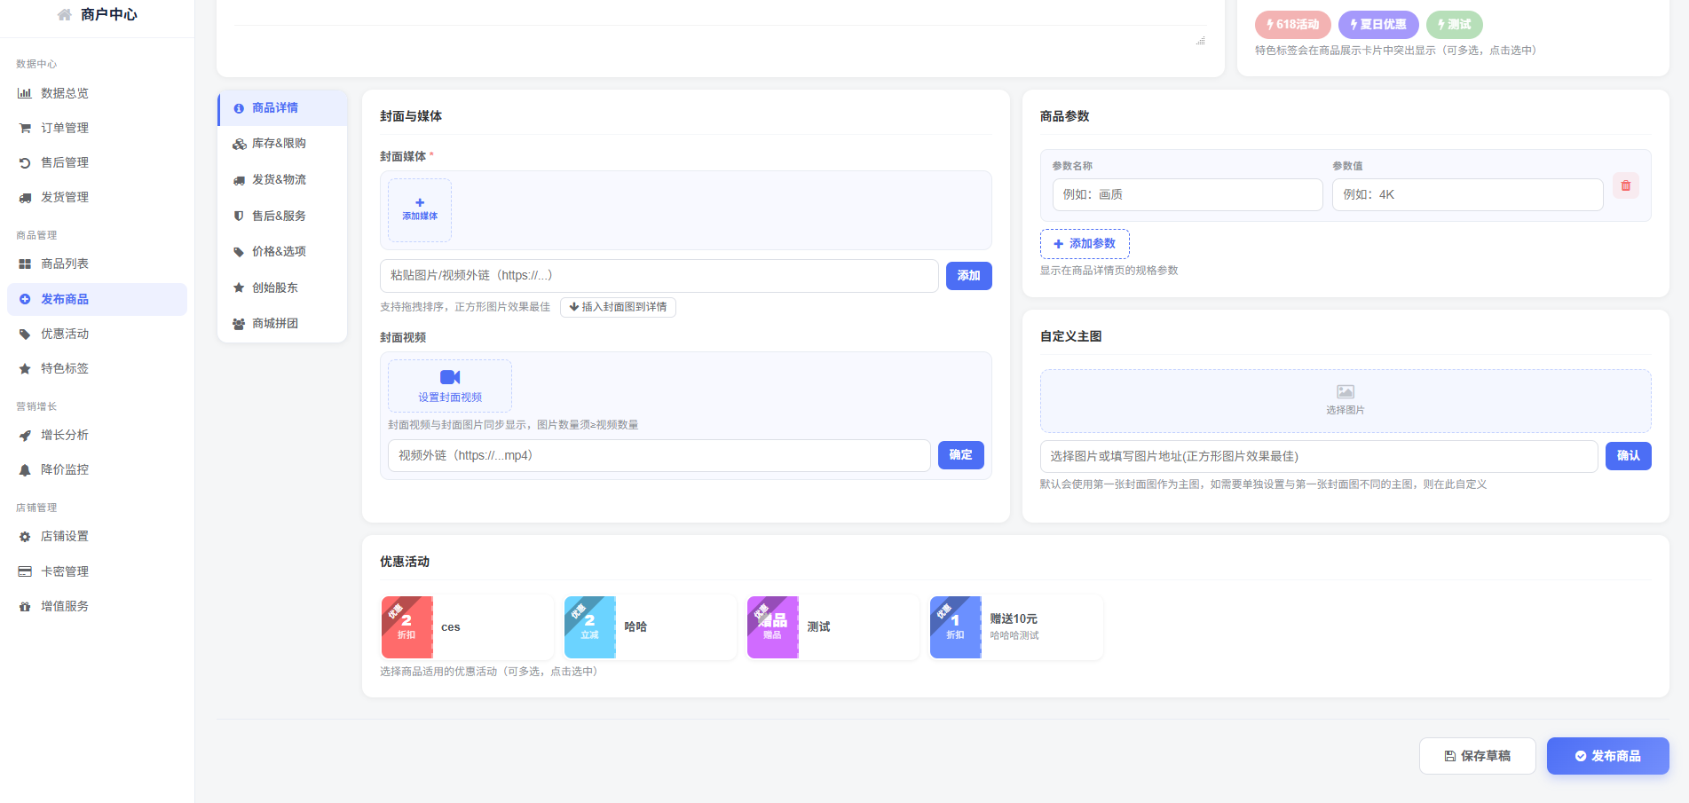1689x803 pixels.
Task: Click the 设置封面视频 camera tile
Action: pos(450,386)
